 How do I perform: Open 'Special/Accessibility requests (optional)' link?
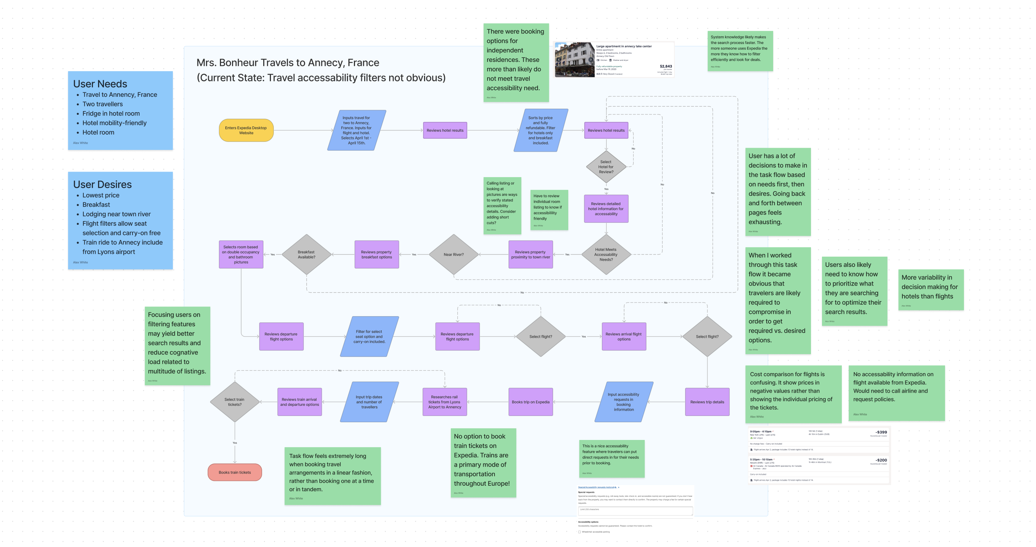[597, 487]
